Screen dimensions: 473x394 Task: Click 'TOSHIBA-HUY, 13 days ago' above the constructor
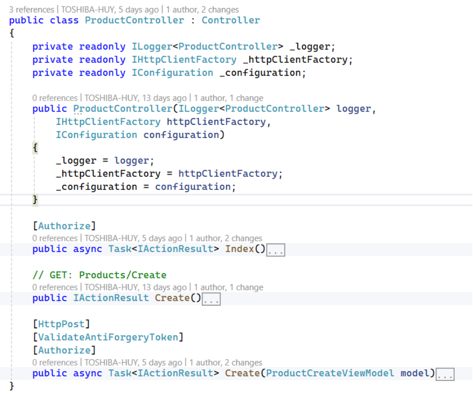[x=135, y=98]
